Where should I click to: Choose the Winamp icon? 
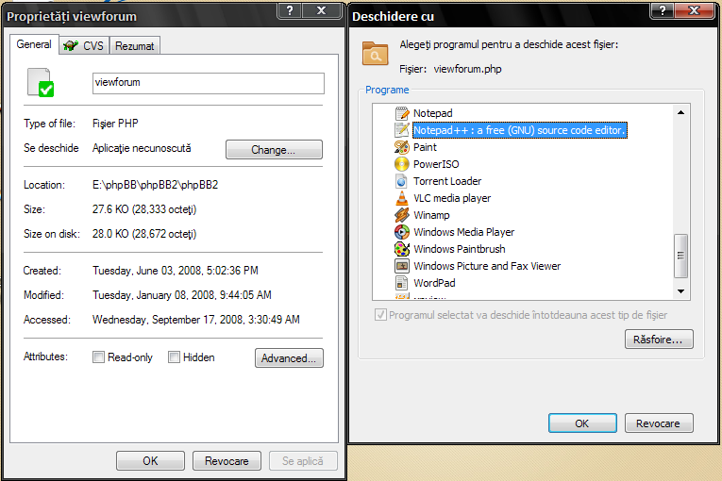click(x=402, y=215)
